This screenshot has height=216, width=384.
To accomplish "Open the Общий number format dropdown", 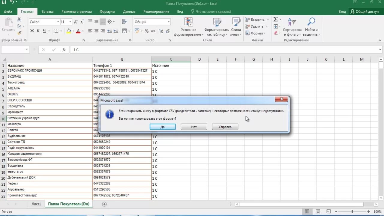I will point(169,22).
